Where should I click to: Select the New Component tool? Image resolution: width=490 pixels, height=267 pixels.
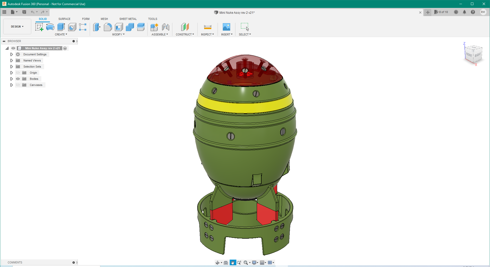click(154, 27)
